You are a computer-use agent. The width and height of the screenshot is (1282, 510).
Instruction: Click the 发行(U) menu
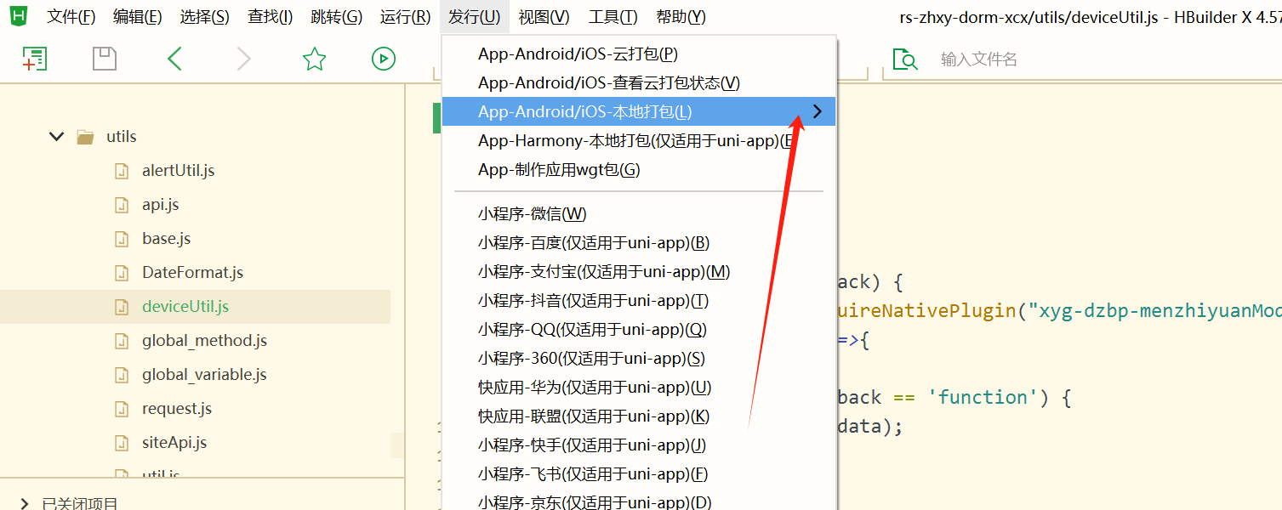pos(475,17)
